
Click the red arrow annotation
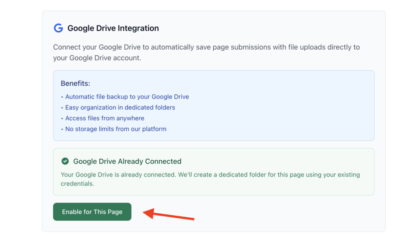coord(168,214)
